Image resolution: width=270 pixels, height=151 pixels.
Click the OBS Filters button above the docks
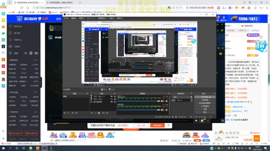[112, 89]
